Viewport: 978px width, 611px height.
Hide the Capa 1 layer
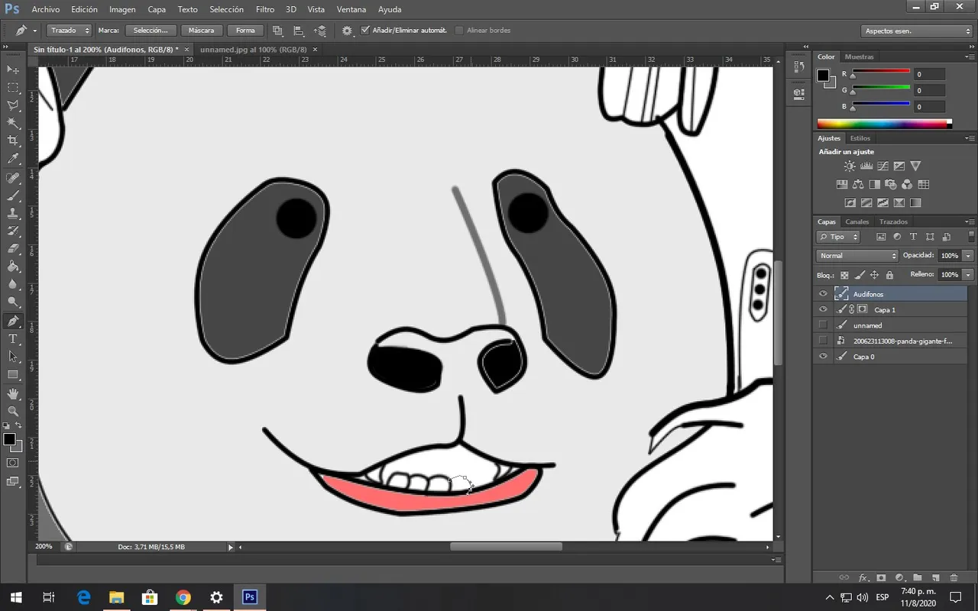coord(823,310)
